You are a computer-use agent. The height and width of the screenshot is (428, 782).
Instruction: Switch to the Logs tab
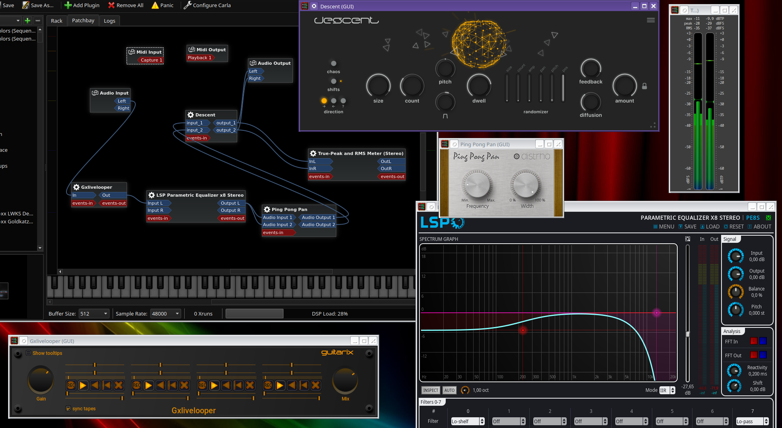coord(109,21)
